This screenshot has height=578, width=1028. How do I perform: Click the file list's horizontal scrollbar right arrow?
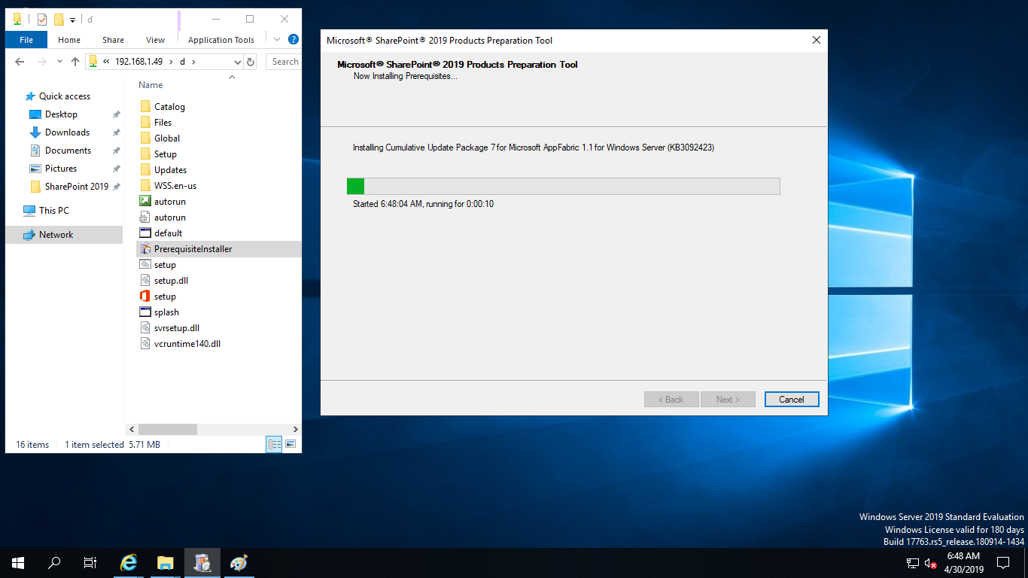coord(296,429)
